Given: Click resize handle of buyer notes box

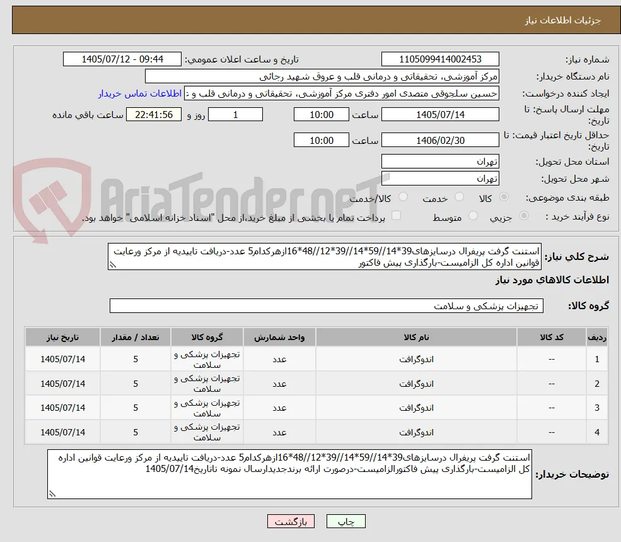Looking at the screenshot, I should pos(52,493).
